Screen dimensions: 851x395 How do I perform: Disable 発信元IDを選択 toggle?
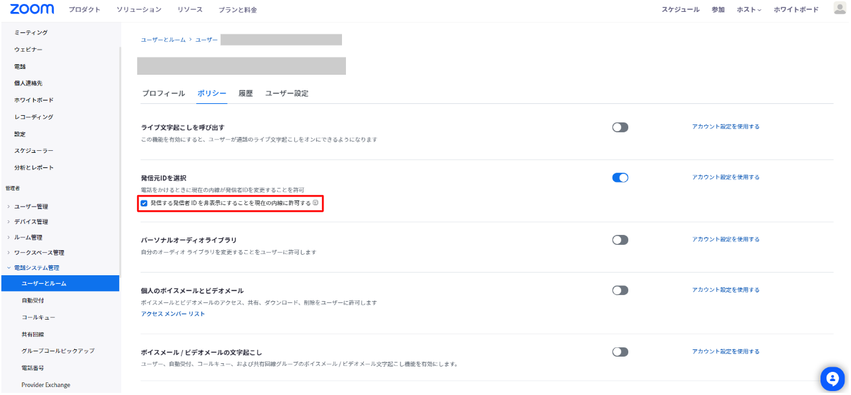(620, 177)
